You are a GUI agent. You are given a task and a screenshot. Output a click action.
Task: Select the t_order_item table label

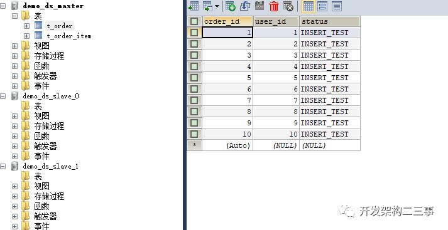click(69, 36)
